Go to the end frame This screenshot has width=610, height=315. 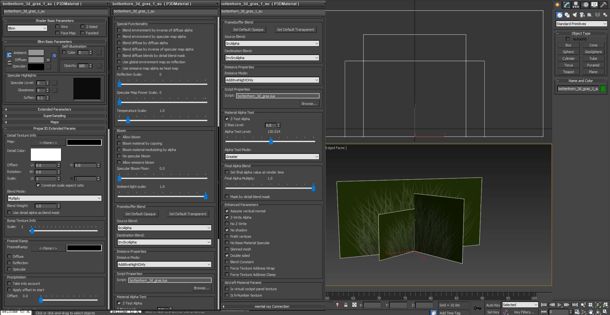coord(575,305)
